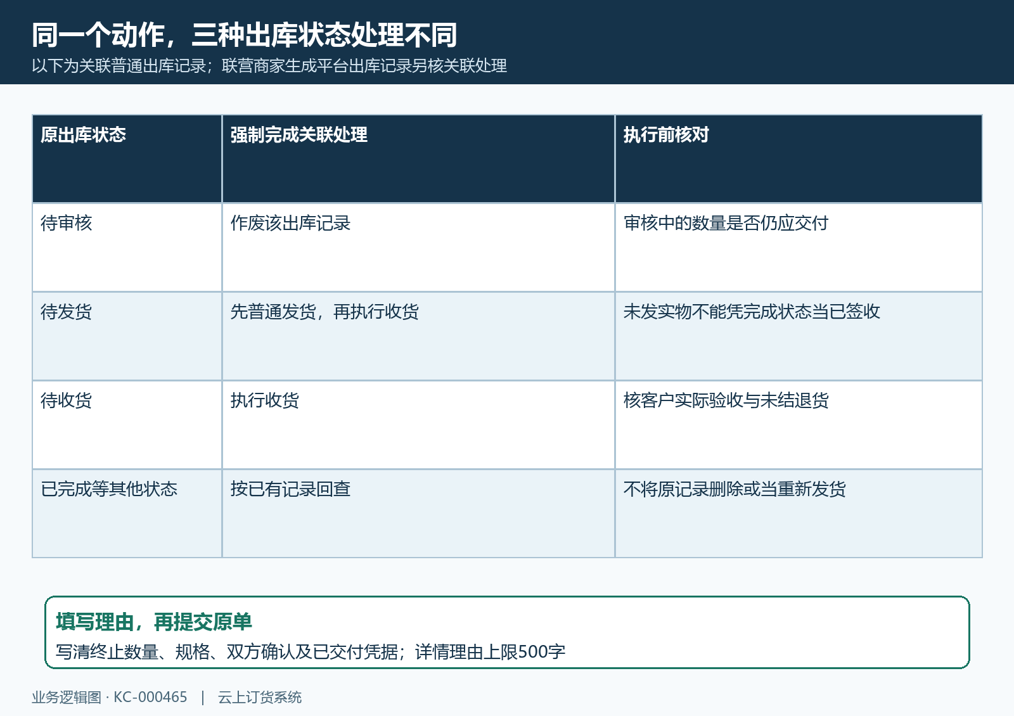This screenshot has height=716, width=1014.
Task: Click the column header 原出库状态
Action: point(127,159)
